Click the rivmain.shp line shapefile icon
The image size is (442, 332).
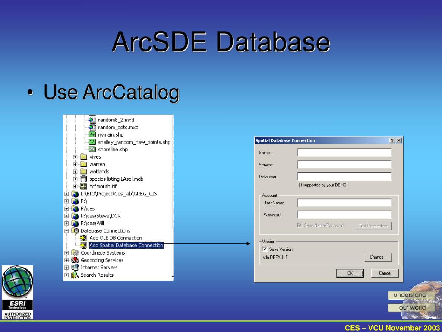coord(92,135)
